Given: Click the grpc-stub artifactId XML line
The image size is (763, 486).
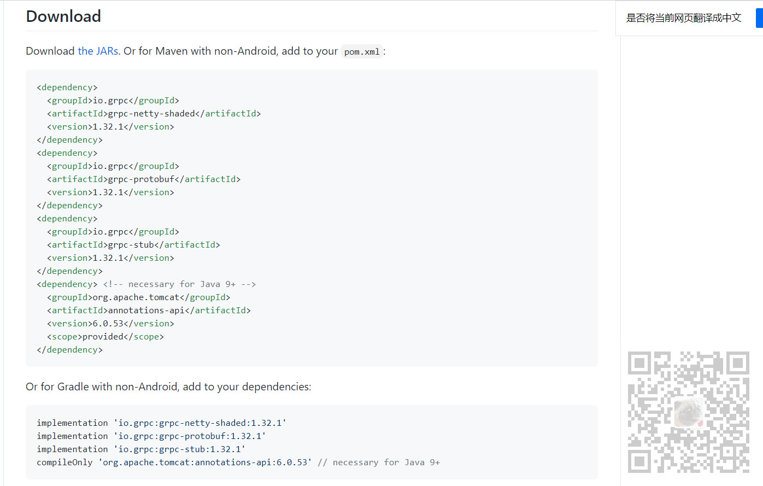Looking at the screenshot, I should tap(133, 245).
